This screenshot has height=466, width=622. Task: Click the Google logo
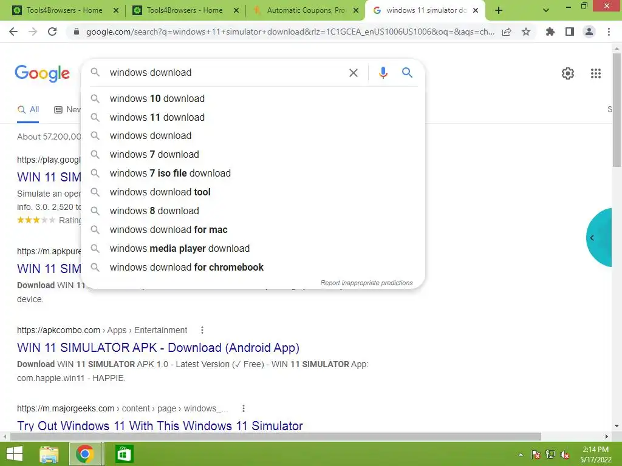(x=42, y=73)
